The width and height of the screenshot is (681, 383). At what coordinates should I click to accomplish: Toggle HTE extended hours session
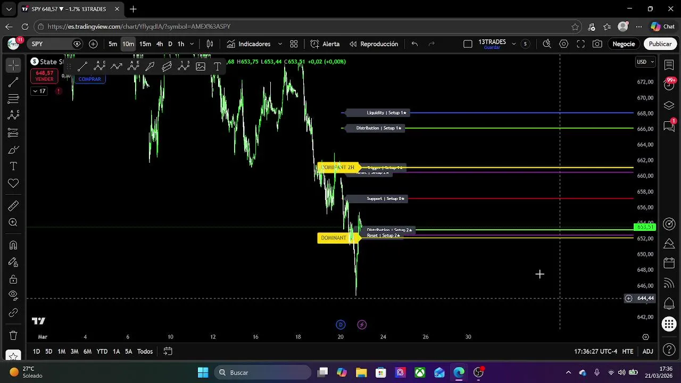[628, 352]
